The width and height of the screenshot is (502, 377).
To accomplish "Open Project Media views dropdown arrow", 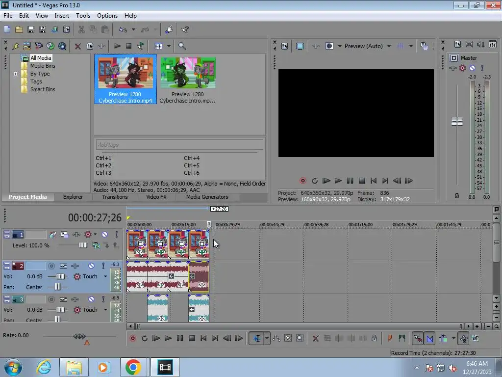I will (169, 46).
